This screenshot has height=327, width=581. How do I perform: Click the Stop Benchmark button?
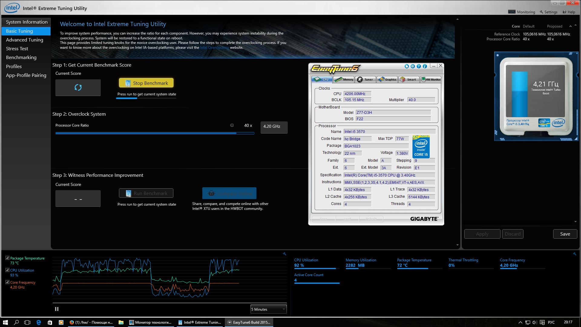tap(146, 83)
